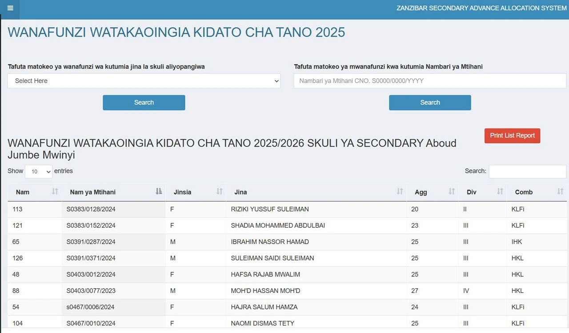Click the Nam cell 88
The width and height of the screenshot is (569, 333).
(x=16, y=291)
